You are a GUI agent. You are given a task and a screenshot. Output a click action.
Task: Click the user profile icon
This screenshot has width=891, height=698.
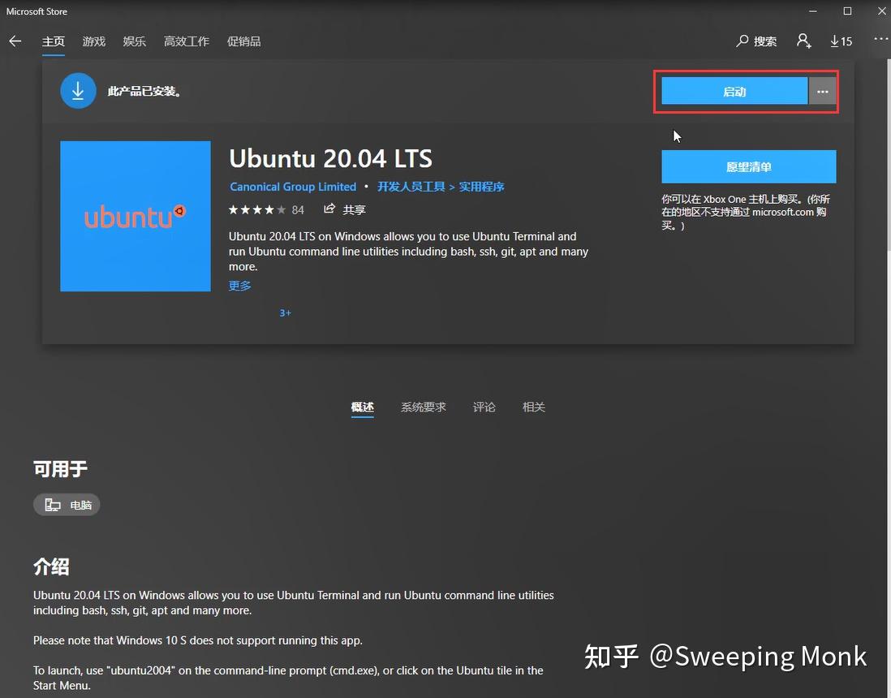803,41
